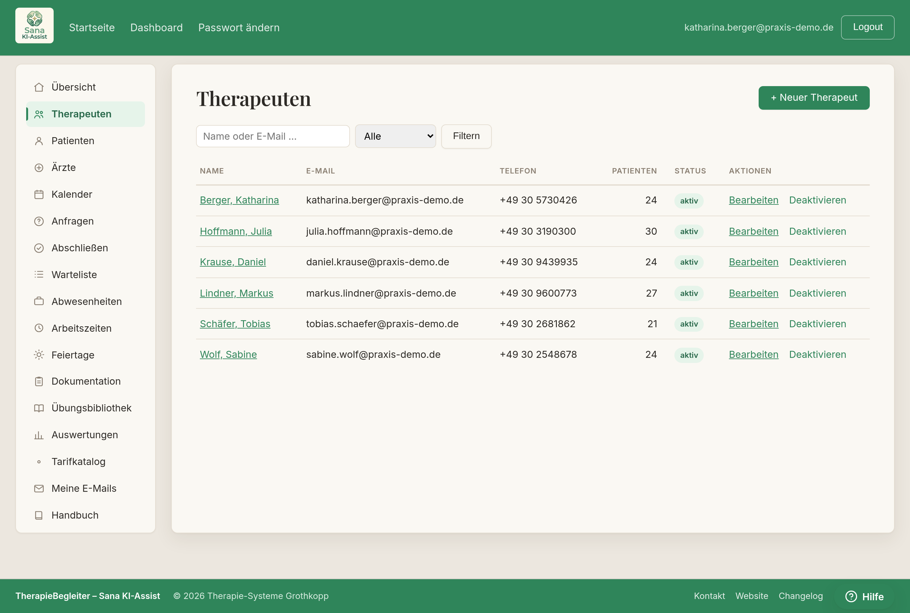Image resolution: width=910 pixels, height=613 pixels.
Task: Open the Krause, Daniel profile link
Action: [233, 262]
